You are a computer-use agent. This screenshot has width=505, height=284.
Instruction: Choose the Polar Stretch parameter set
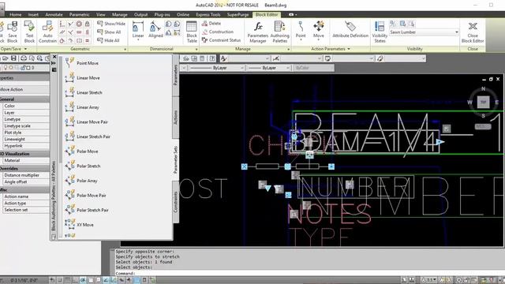[83, 166]
